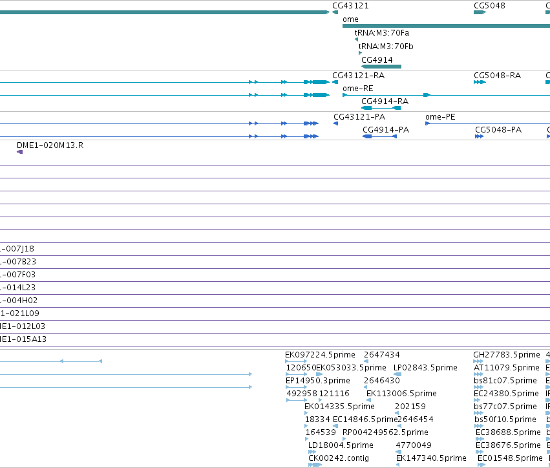Screen dimensions: 550x468
Task: Select the EC24380.5prime EST label
Action: click(x=506, y=394)
